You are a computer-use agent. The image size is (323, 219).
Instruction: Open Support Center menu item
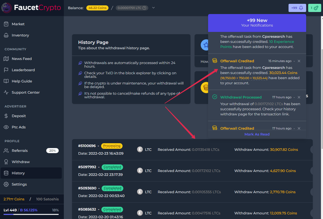click(31, 92)
